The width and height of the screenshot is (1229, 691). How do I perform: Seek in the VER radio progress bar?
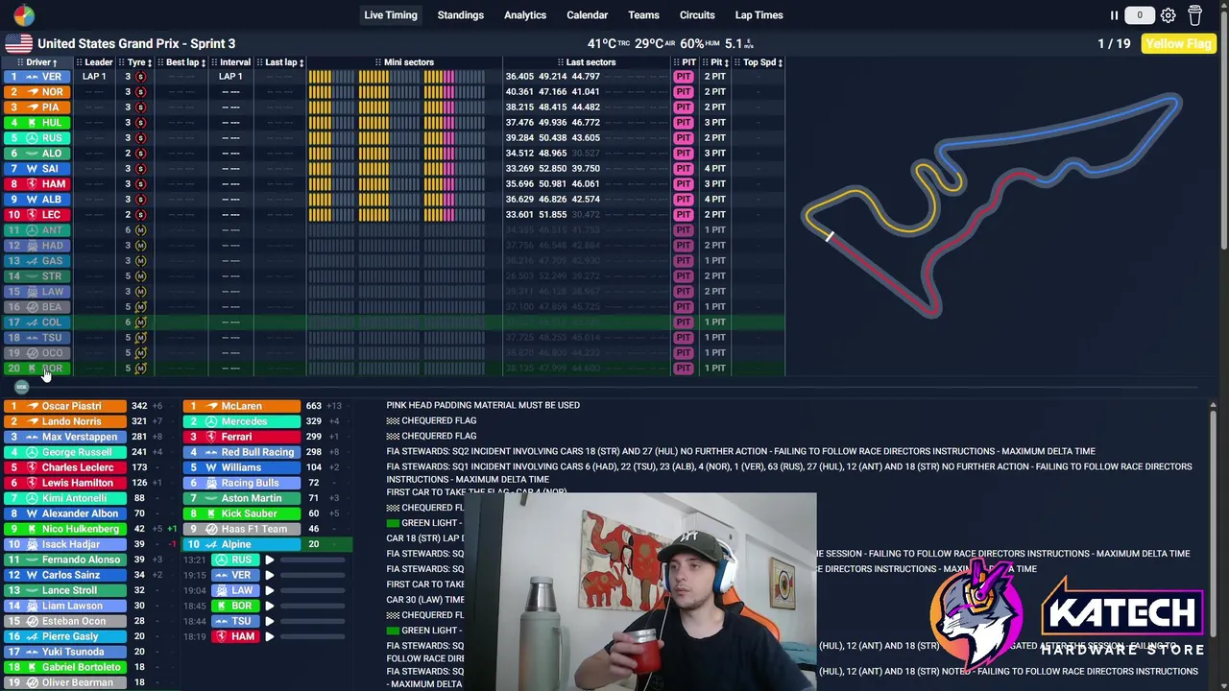(x=312, y=575)
